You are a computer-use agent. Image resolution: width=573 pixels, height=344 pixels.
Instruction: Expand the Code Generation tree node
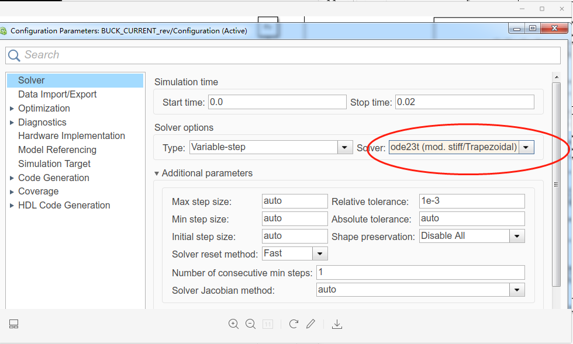point(12,178)
